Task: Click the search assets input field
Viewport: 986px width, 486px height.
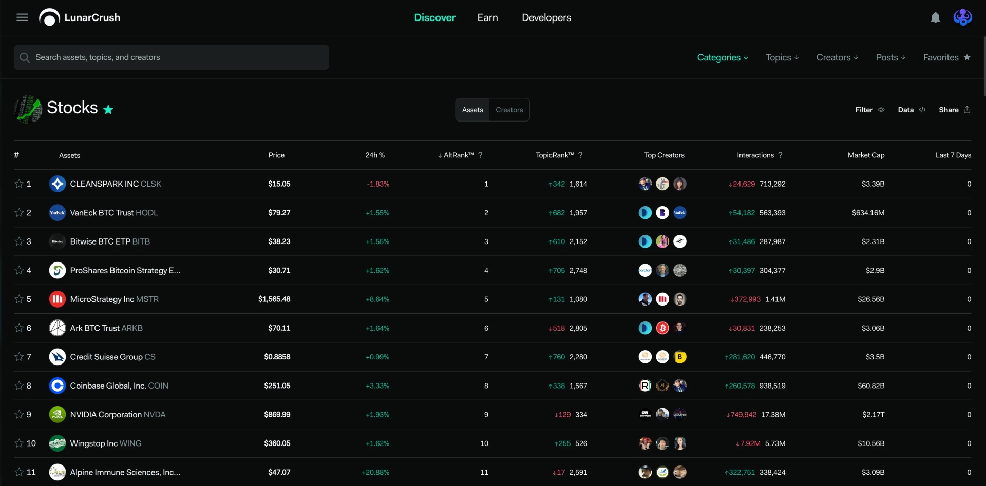Action: pos(172,57)
